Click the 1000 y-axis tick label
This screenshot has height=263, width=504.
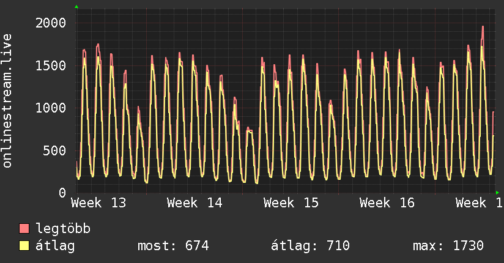51,108
